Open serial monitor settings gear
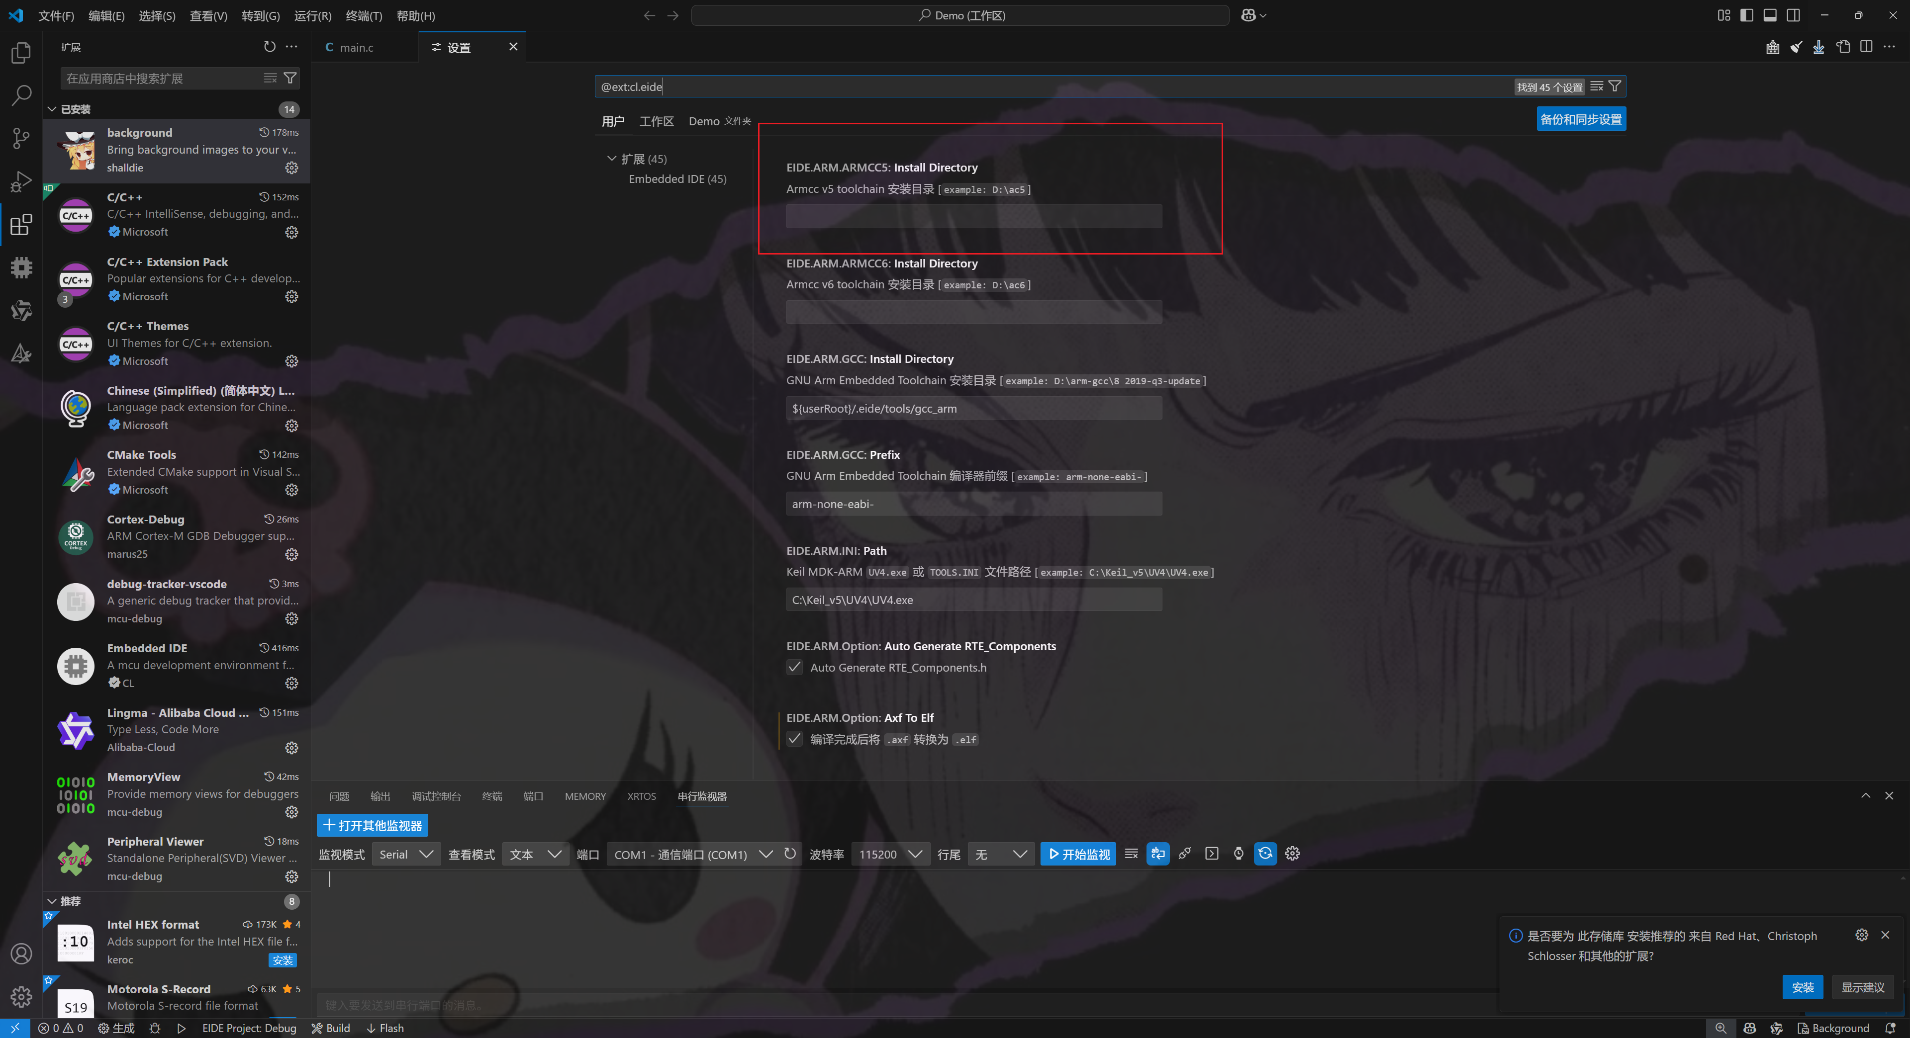Screen dimensions: 1910x1038 click(x=1292, y=854)
